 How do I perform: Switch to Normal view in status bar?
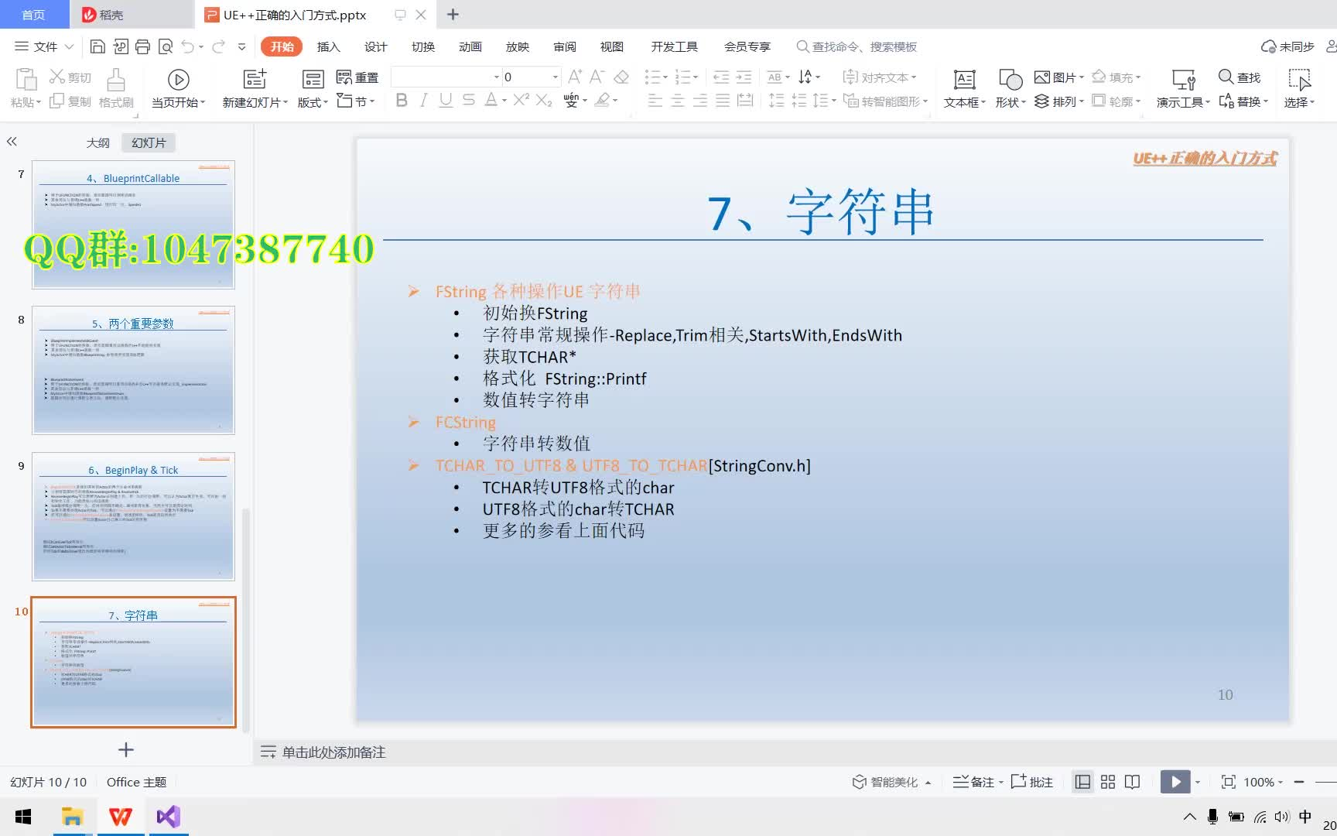(x=1083, y=782)
